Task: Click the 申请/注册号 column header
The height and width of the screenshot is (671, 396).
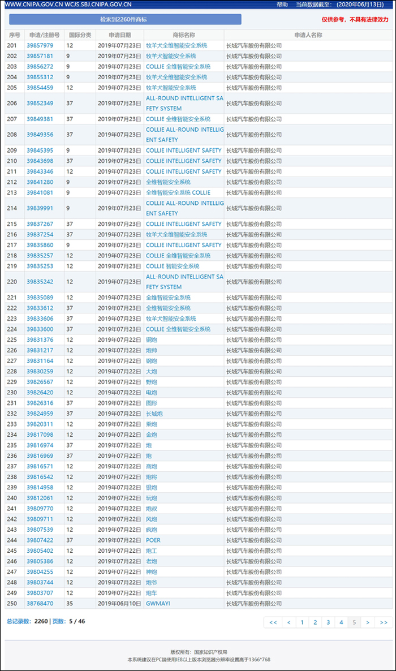Action: pyautogui.click(x=45, y=35)
